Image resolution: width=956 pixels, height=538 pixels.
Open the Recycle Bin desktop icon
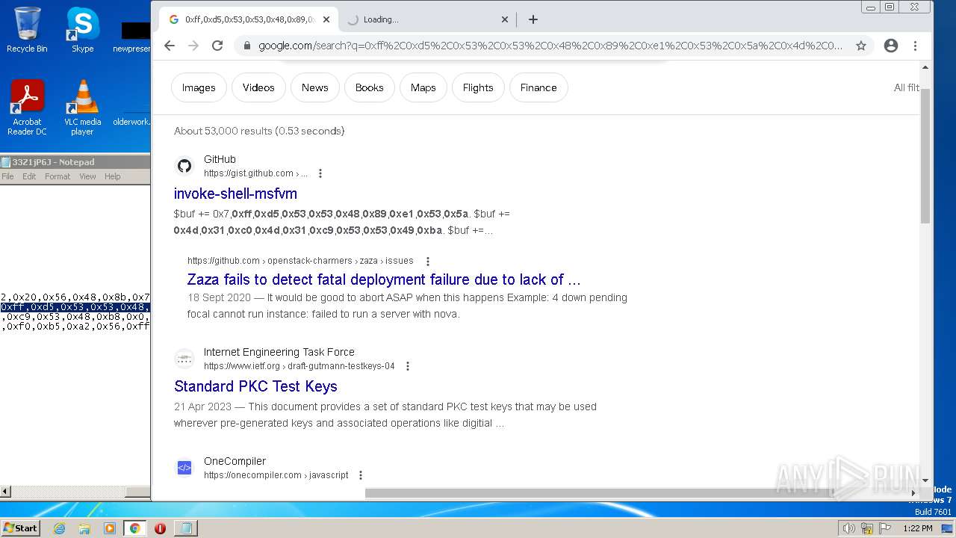[x=27, y=30]
